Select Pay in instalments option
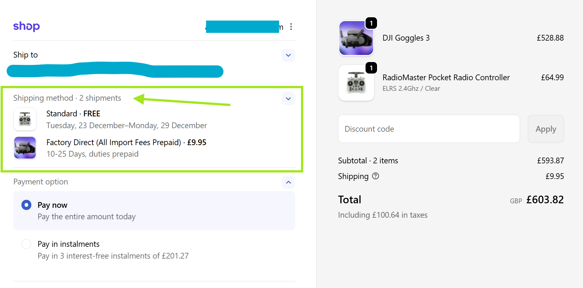The image size is (583, 288). point(26,244)
